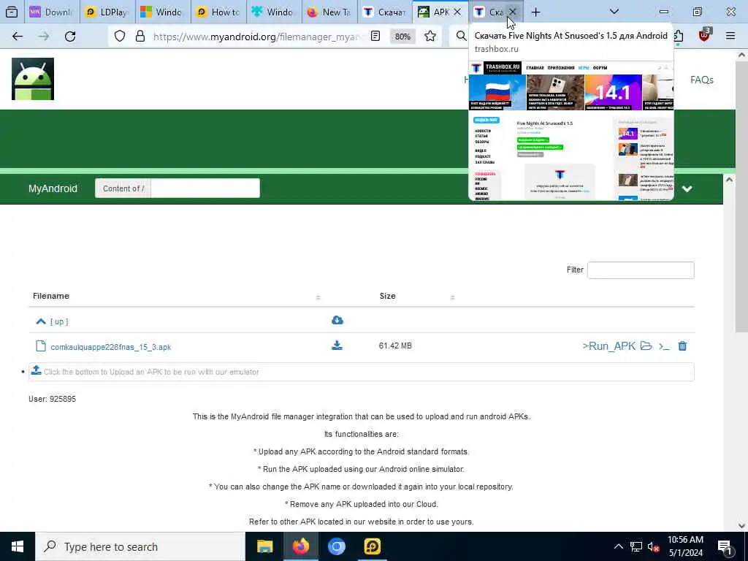Screen dimensions: 748x561
Task: Click the search magnifier icon in toolbar
Action: (461, 37)
